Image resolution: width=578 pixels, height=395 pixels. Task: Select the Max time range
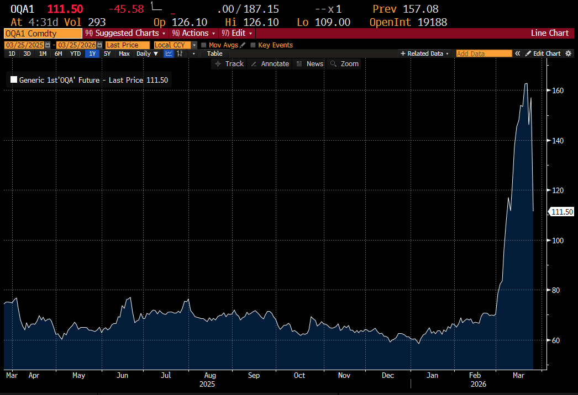pos(124,54)
